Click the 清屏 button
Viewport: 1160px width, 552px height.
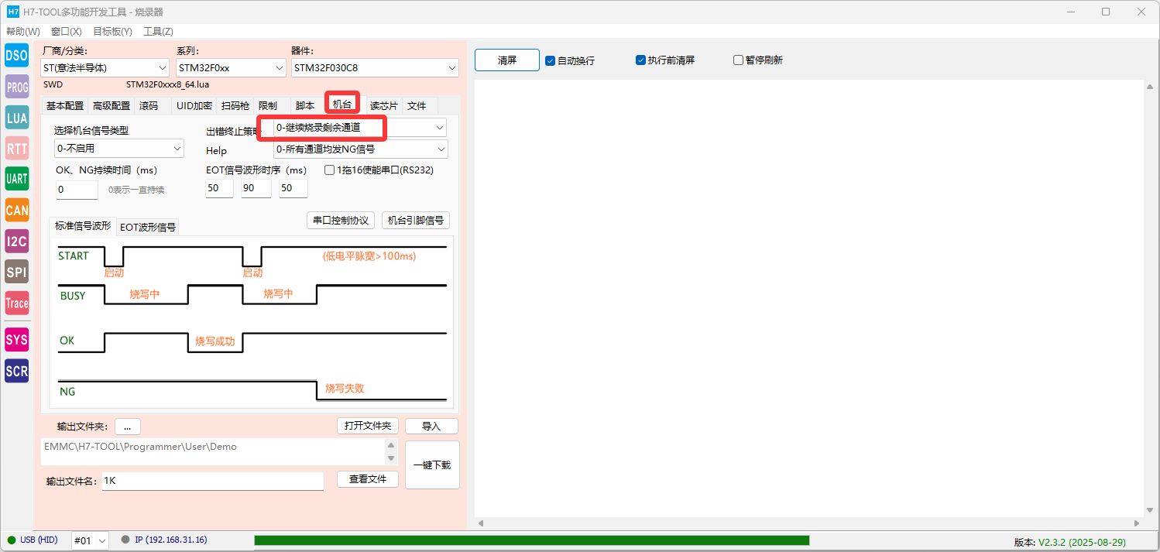click(507, 60)
